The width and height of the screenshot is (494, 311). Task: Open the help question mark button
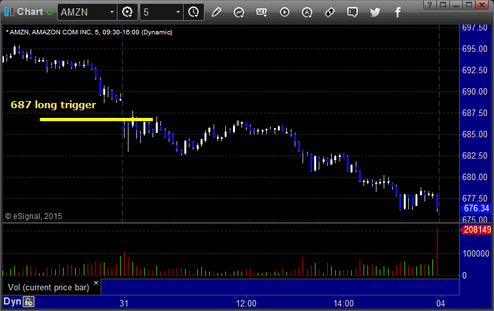click(430, 5)
